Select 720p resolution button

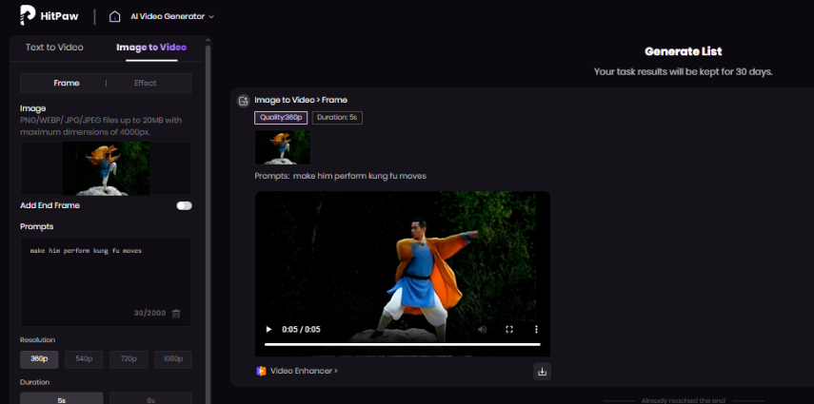[x=129, y=359]
